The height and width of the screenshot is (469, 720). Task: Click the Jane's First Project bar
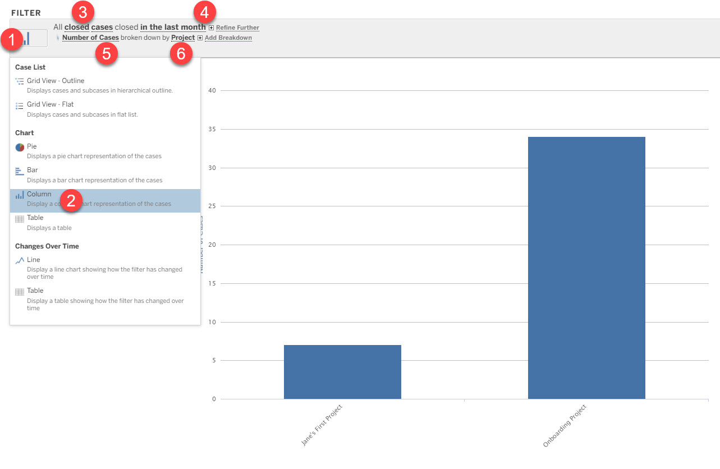[342, 372]
